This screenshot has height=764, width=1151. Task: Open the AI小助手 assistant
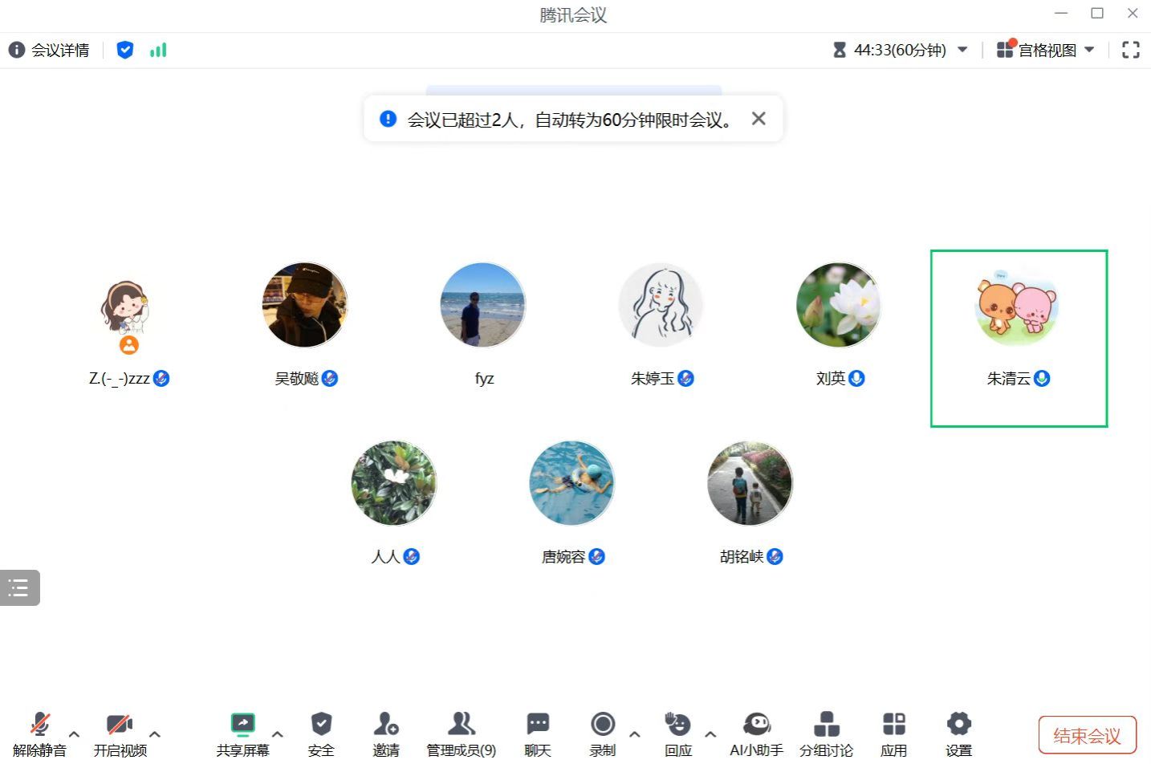pyautogui.click(x=756, y=734)
